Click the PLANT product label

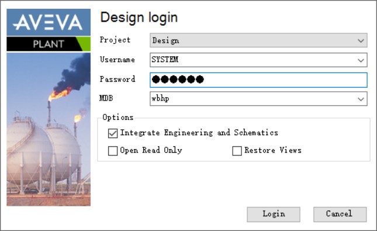[49, 44]
